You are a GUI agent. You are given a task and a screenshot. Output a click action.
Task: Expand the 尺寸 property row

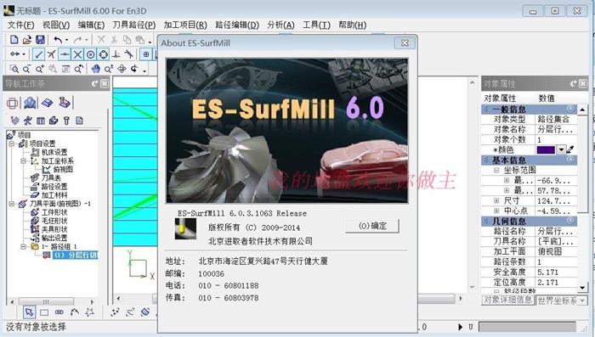[496, 200]
